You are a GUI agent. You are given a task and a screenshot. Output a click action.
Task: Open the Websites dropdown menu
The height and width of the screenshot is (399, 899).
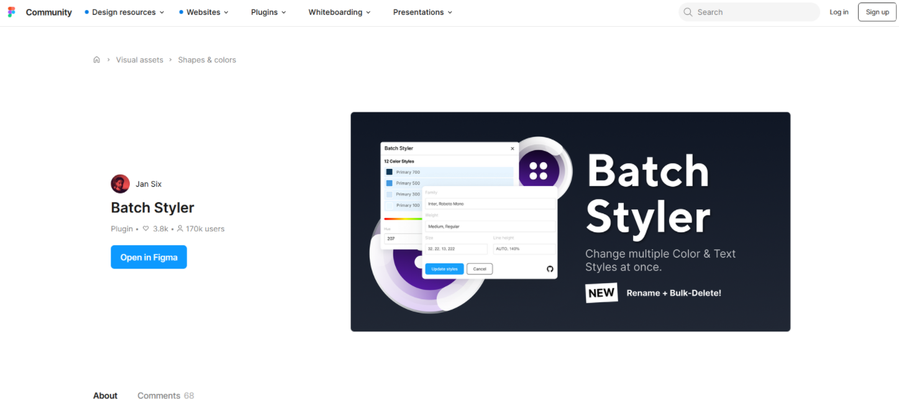point(204,12)
